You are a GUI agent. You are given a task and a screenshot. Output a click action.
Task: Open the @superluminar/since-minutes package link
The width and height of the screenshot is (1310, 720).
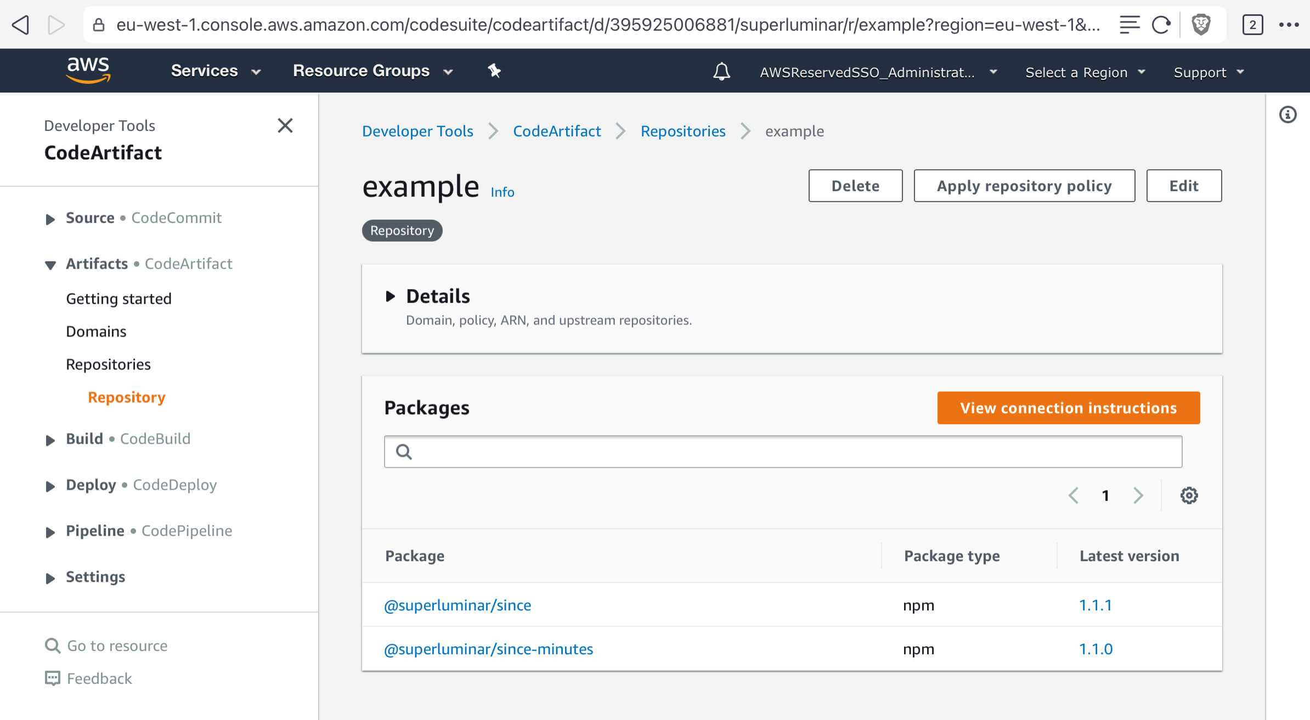point(488,649)
